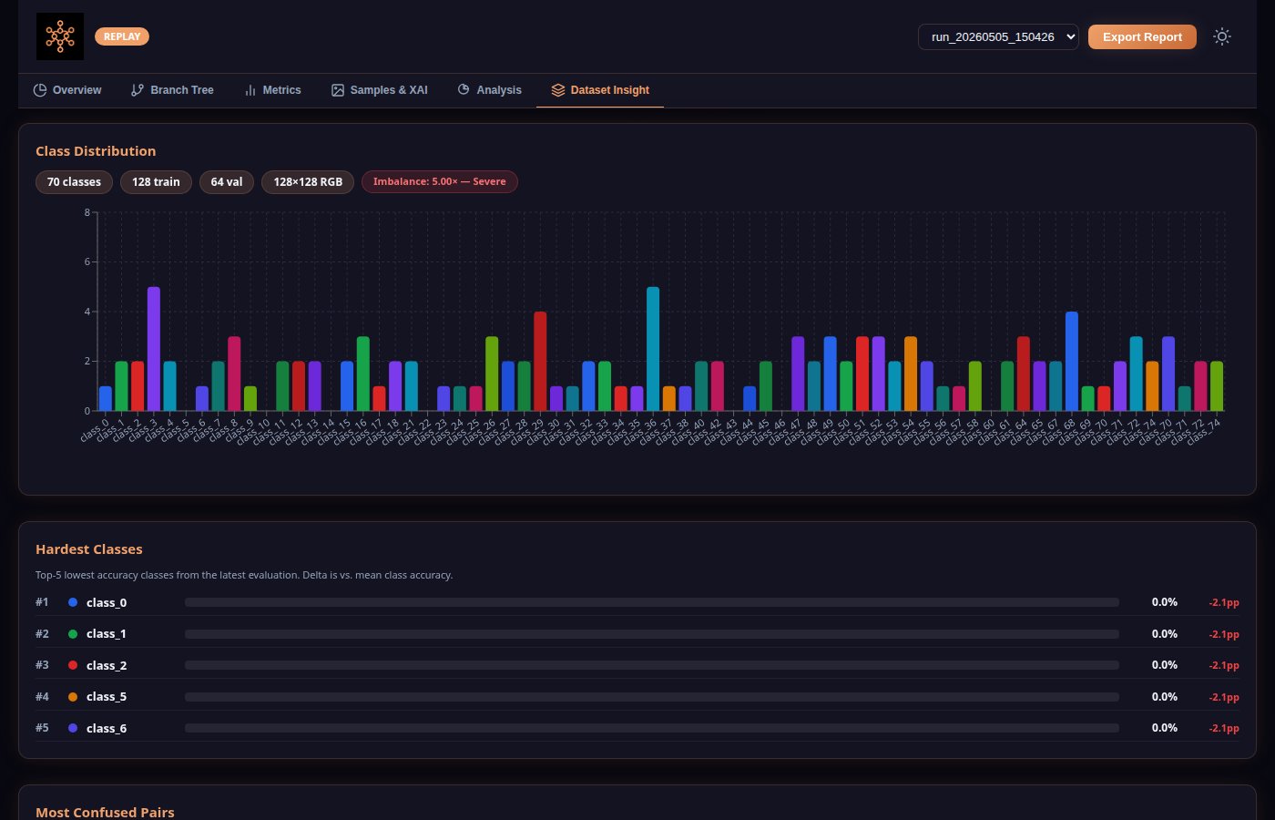Click the tallest purple bar for class_3
The width and height of the screenshot is (1275, 820).
(154, 349)
